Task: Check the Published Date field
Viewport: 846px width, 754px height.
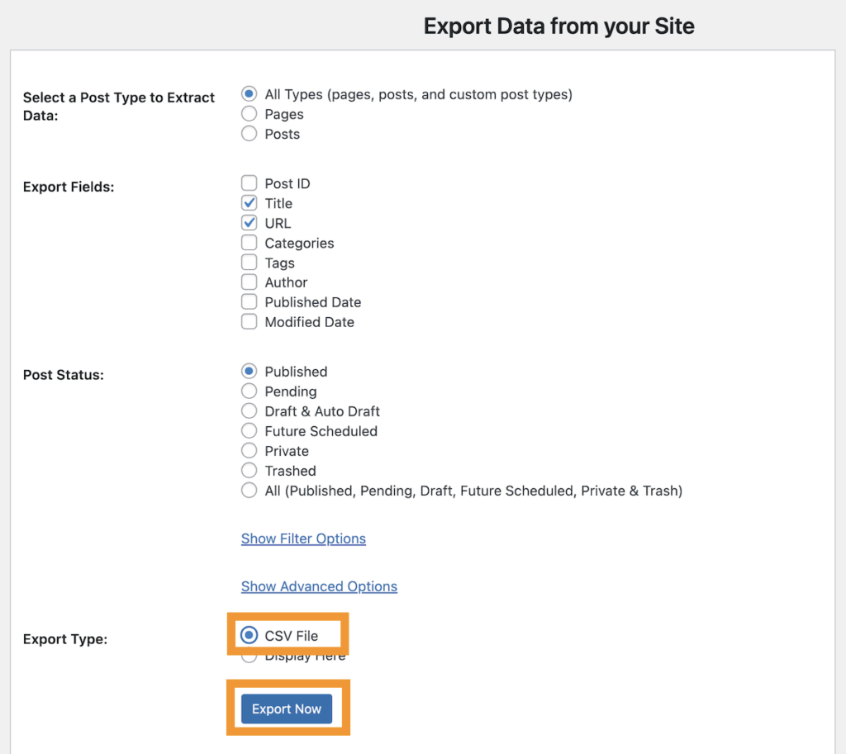Action: point(249,301)
